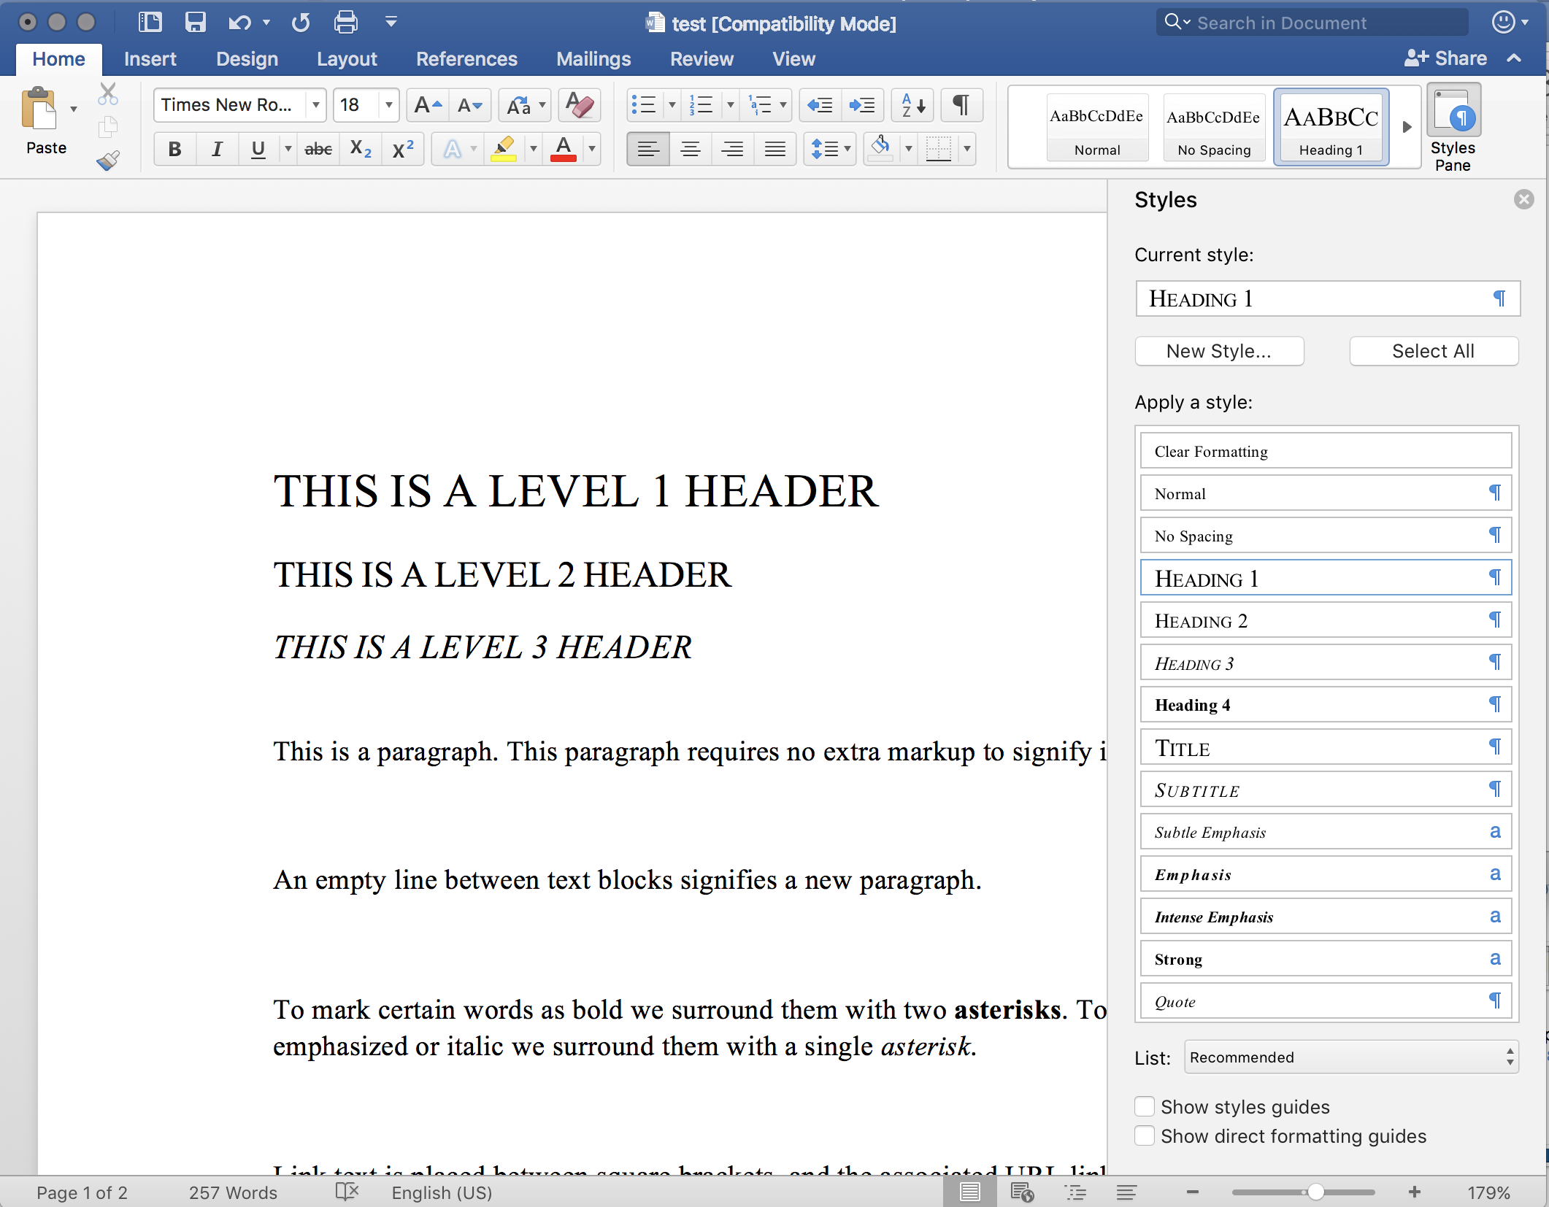Image resolution: width=1549 pixels, height=1207 pixels.
Task: Apply the Emphasis style
Action: [1325, 875]
